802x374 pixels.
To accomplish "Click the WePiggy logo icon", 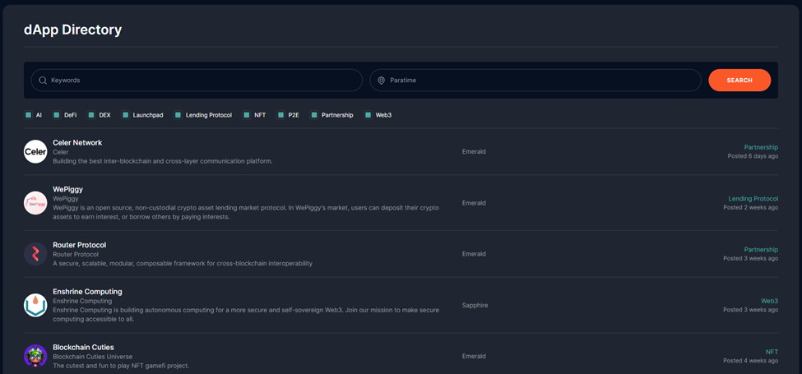I will tap(35, 203).
